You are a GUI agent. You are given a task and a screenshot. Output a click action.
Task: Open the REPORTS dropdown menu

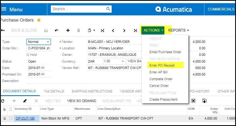pos(178,30)
